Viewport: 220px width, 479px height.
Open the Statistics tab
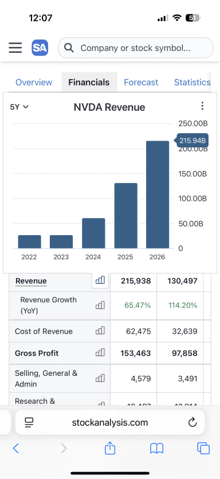click(x=192, y=82)
